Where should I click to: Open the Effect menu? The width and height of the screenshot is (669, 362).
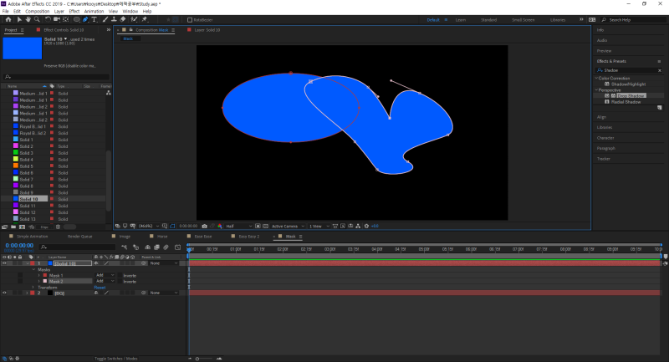pos(74,11)
